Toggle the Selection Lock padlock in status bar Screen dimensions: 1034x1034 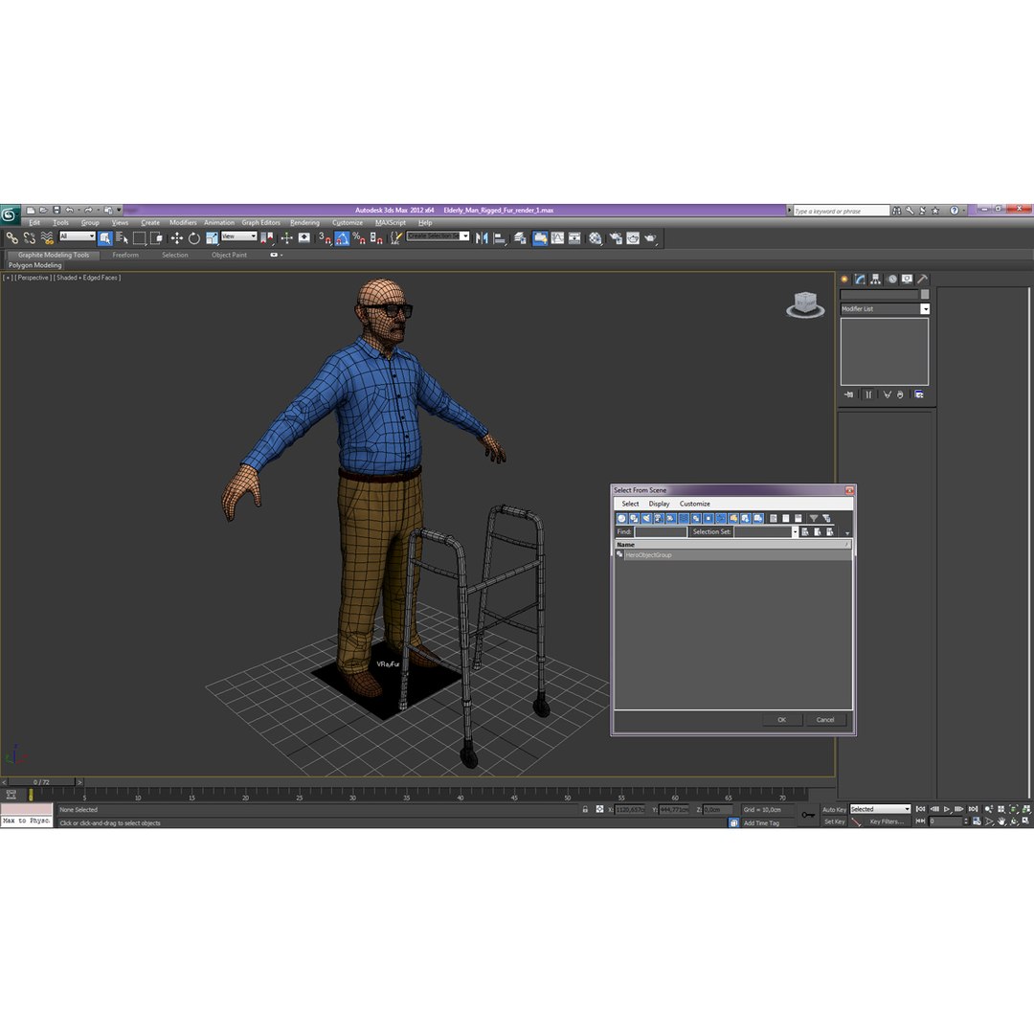(x=585, y=809)
